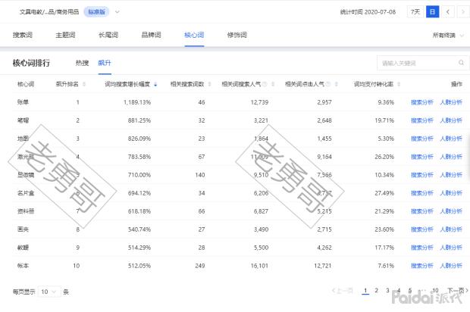
Task: Open 人群分析 for the 881.25% row
Action: click(x=451, y=120)
